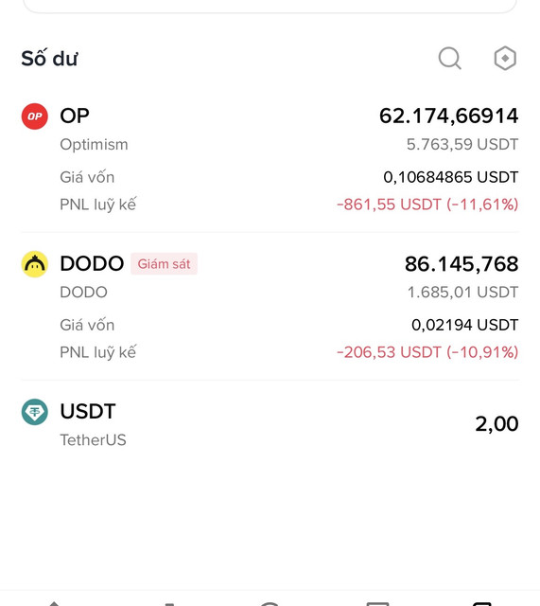Select the Optimism subtitle label
This screenshot has width=540, height=606.
[x=94, y=145]
